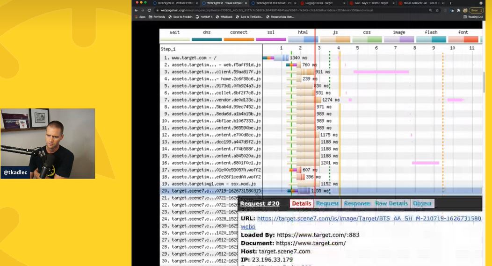Screen dimensions: 492x266
Task: Select the Response tab in request popup
Action: 357,203
